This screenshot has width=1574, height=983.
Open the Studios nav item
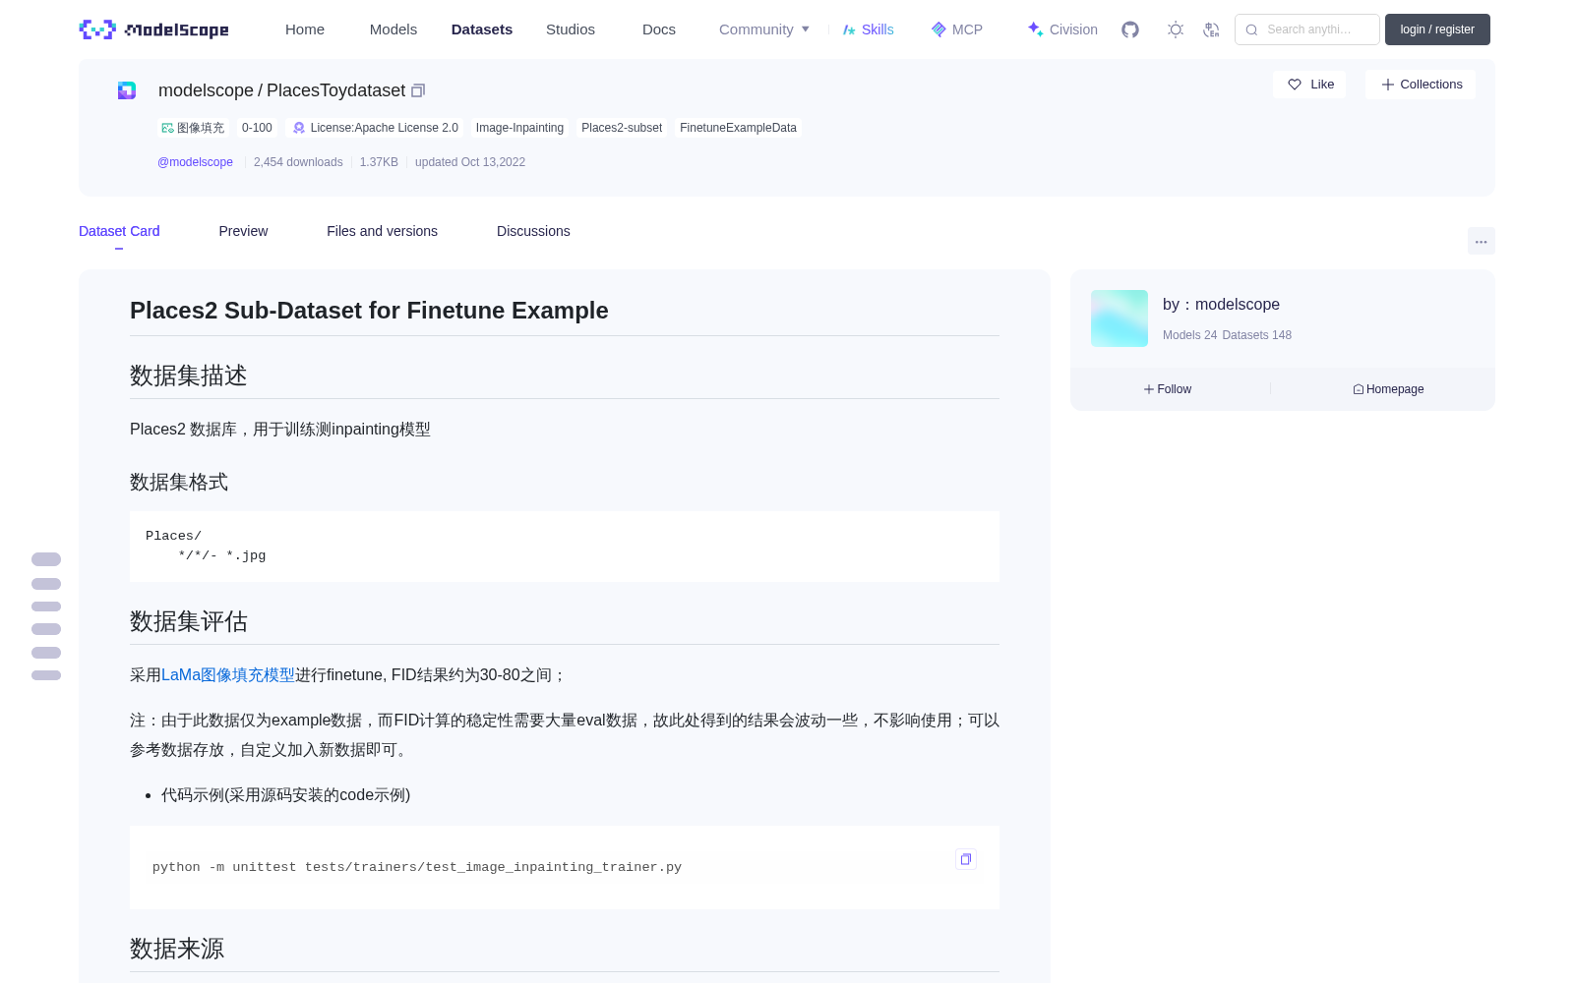[x=571, y=29]
